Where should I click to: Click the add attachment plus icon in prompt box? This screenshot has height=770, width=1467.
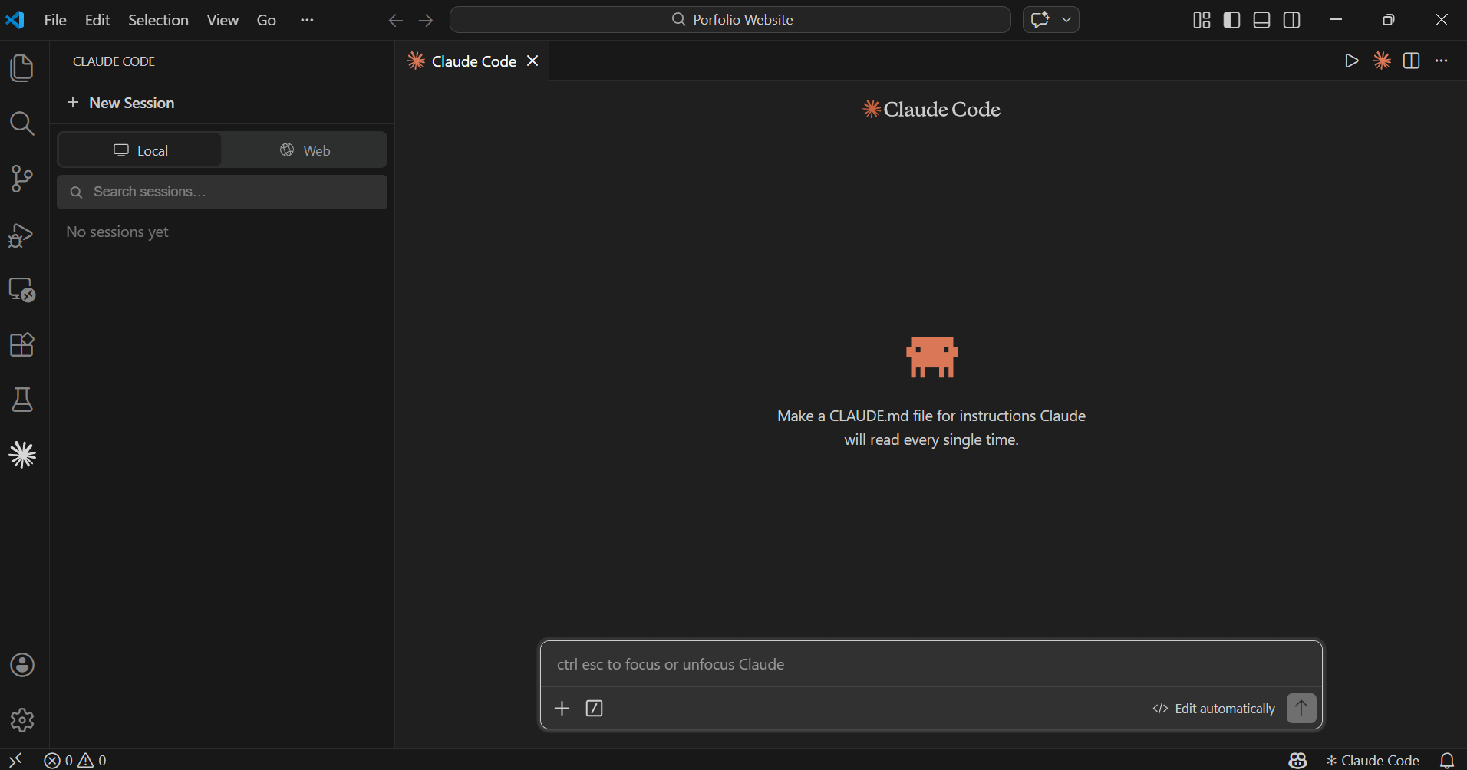pos(562,708)
